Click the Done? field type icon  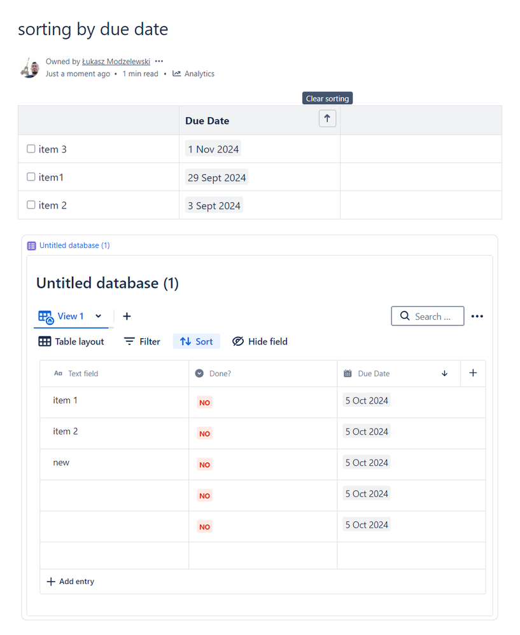point(199,373)
